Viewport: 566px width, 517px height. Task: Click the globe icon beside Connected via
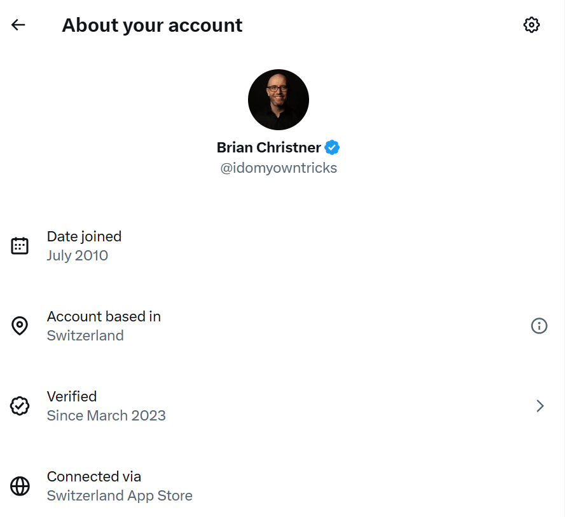point(20,486)
